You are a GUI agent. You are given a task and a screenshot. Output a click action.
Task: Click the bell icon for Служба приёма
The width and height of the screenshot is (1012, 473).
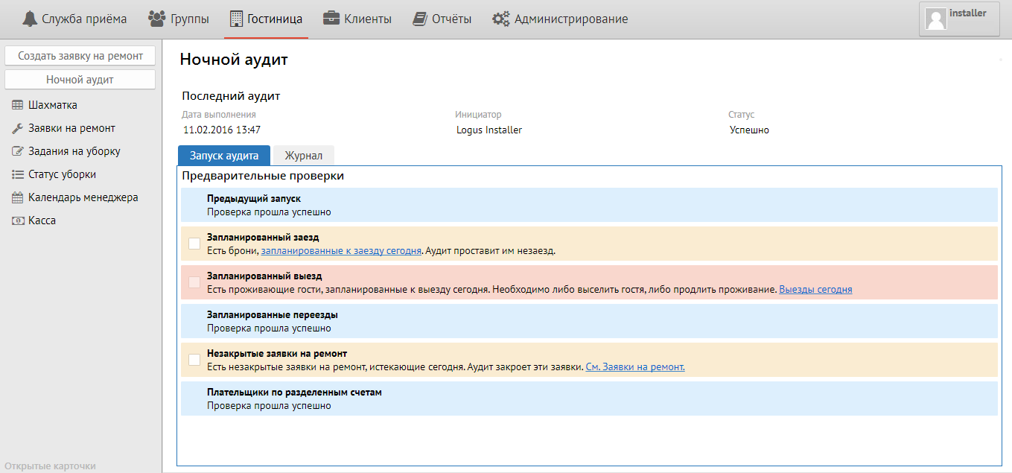click(30, 19)
